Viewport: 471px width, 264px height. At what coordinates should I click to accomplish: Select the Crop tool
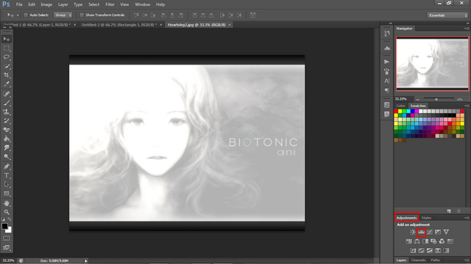7,75
